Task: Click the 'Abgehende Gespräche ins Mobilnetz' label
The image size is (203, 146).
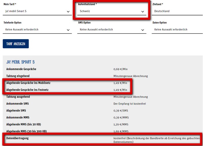Action: coord(28,83)
